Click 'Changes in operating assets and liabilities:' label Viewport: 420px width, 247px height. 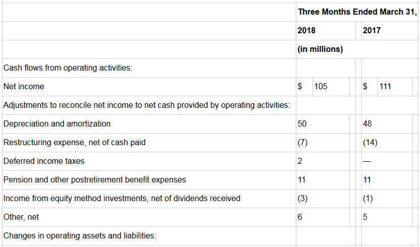tap(80, 236)
